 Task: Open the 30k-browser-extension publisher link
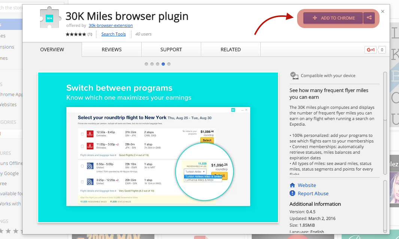click(111, 25)
